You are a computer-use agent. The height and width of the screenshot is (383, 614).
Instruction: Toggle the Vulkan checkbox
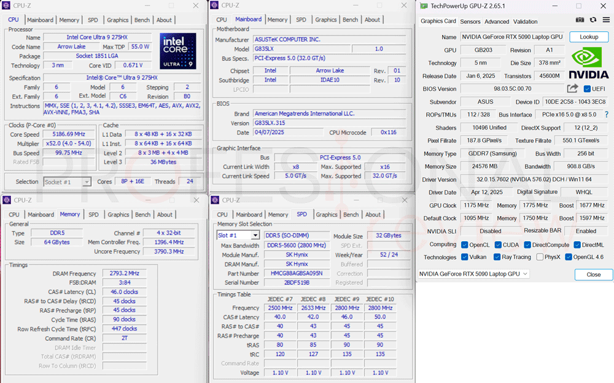click(465, 257)
